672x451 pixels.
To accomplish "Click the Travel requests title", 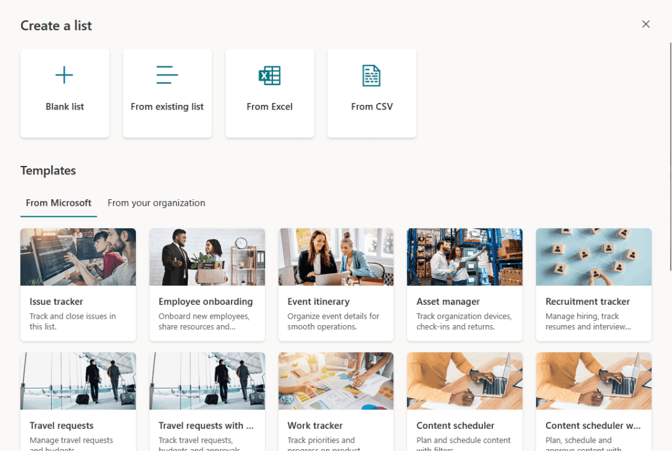I will (61, 425).
